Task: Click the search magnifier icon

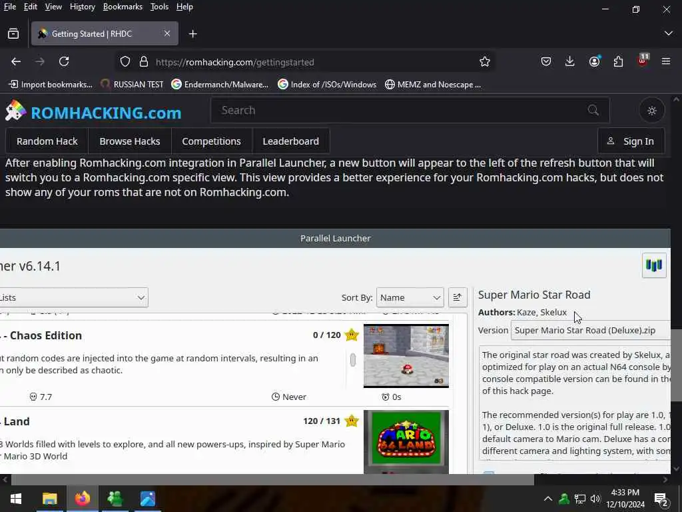Action: coord(593,110)
